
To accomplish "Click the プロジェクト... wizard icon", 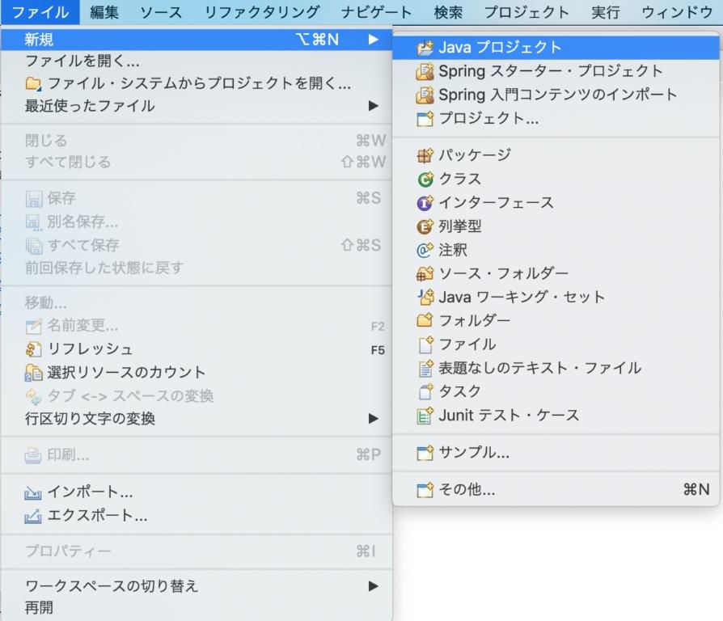I will pos(425,119).
